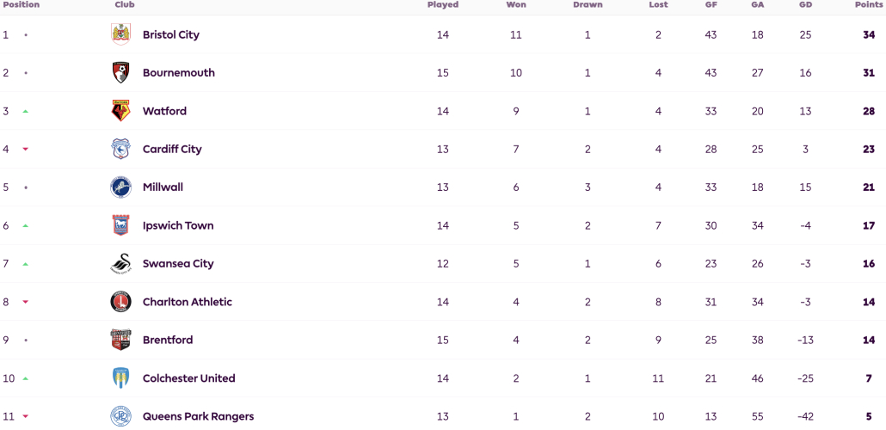Screen dimensions: 886x430
Task: Click green up arrow beside Watford
Action: pos(26,111)
